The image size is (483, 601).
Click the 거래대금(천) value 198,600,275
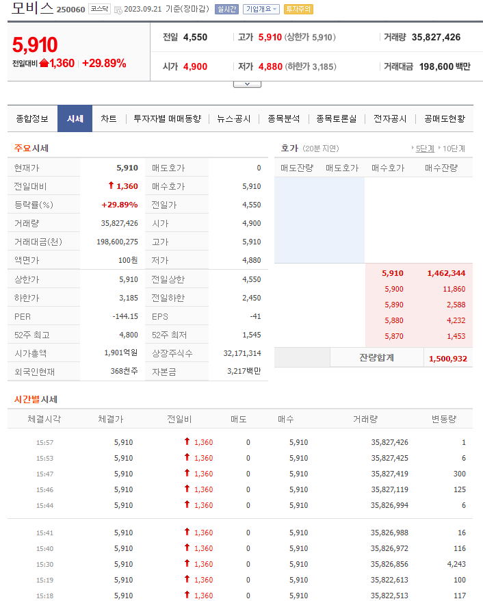coord(117,242)
